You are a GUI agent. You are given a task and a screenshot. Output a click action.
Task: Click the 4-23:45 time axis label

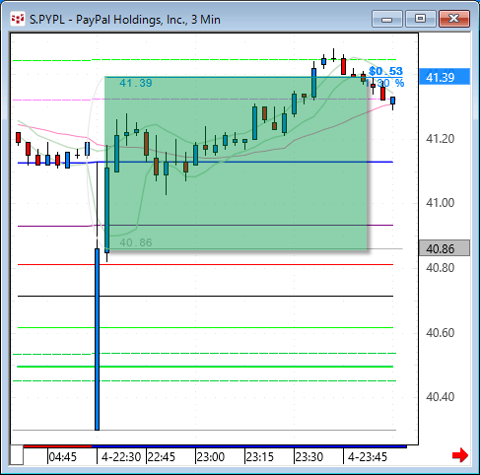(x=368, y=457)
